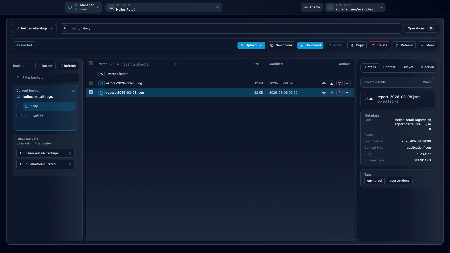This screenshot has height=253, width=450.
Task: Click search filter options icon in search box
Action: [175, 64]
